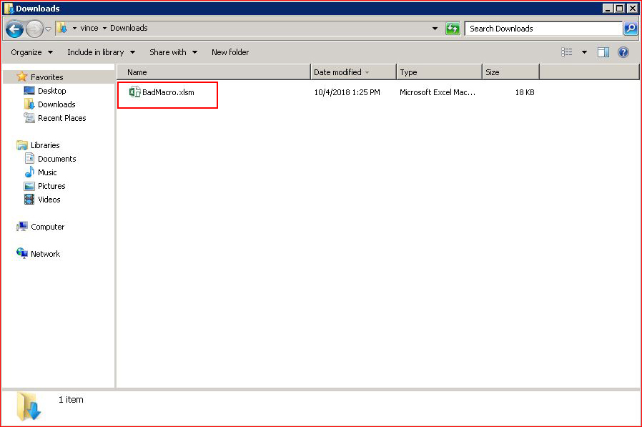642x427 pixels.
Task: Maximize the Downloads window
Action: tap(620, 8)
